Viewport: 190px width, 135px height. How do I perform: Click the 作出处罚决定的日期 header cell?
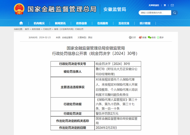point(72,128)
